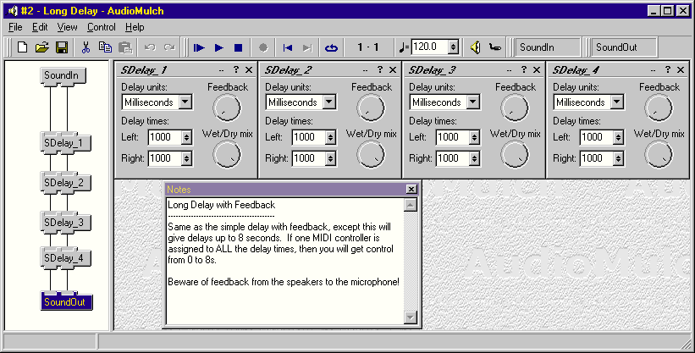The width and height of the screenshot is (695, 353).
Task: Toggle the speaker audio icon
Action: (476, 47)
